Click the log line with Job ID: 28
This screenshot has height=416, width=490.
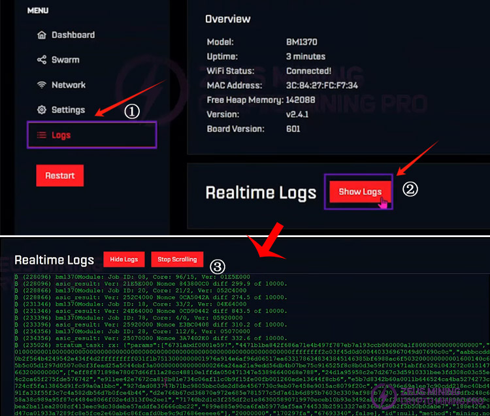[x=132, y=331]
